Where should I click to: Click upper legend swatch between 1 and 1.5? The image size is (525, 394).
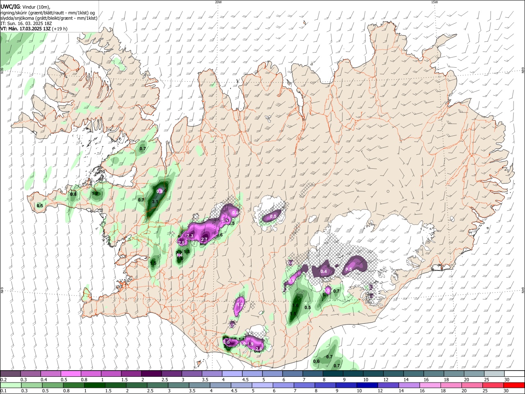111,373
